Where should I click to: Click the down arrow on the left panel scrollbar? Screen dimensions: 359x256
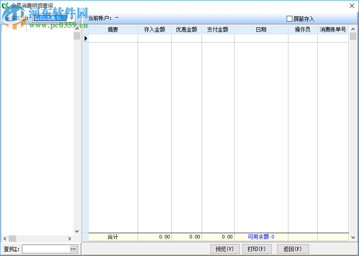pyautogui.click(x=77, y=231)
